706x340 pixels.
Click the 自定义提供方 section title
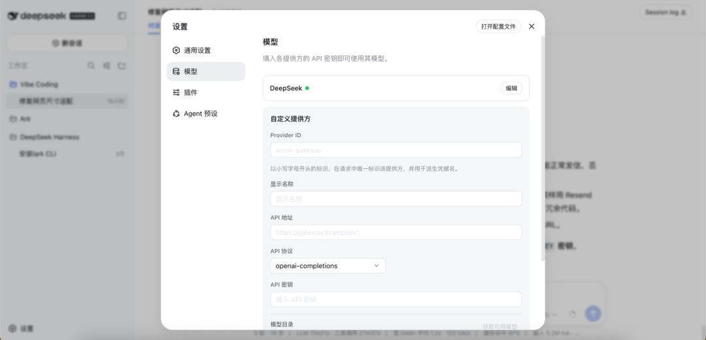coord(290,119)
